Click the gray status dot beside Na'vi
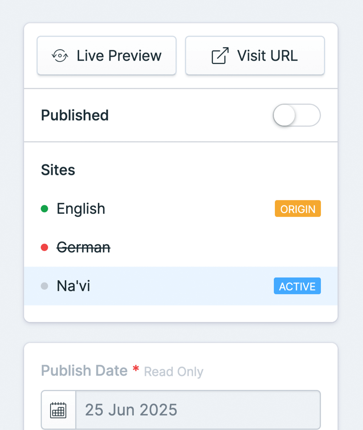363x430 pixels. pyautogui.click(x=44, y=286)
